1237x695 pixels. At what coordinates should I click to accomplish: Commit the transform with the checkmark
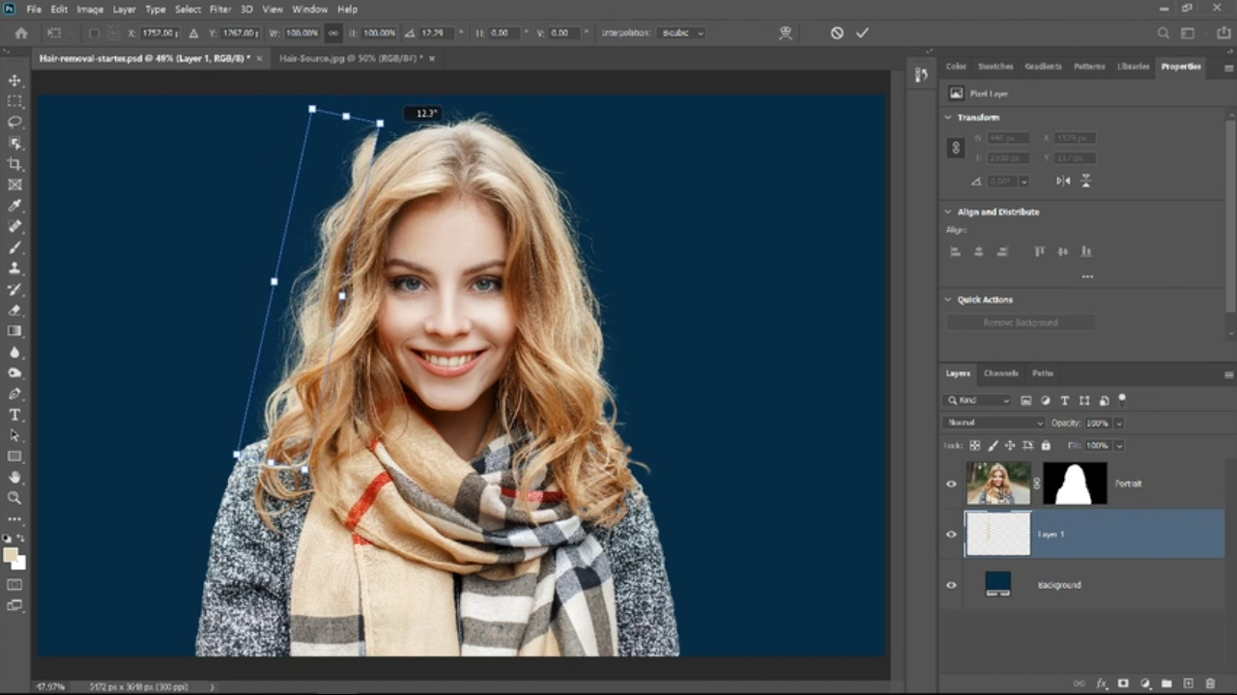click(x=862, y=33)
